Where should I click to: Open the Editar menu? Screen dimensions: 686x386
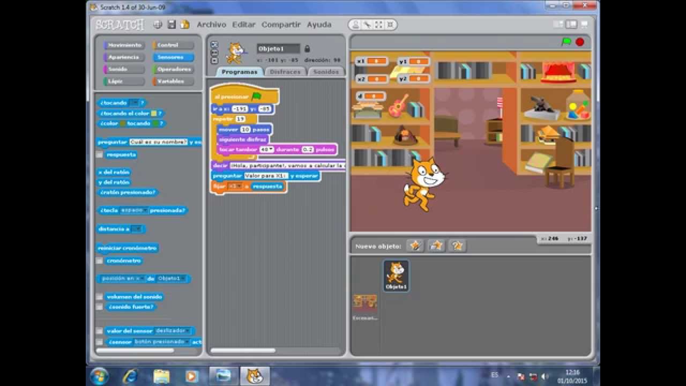click(x=244, y=25)
